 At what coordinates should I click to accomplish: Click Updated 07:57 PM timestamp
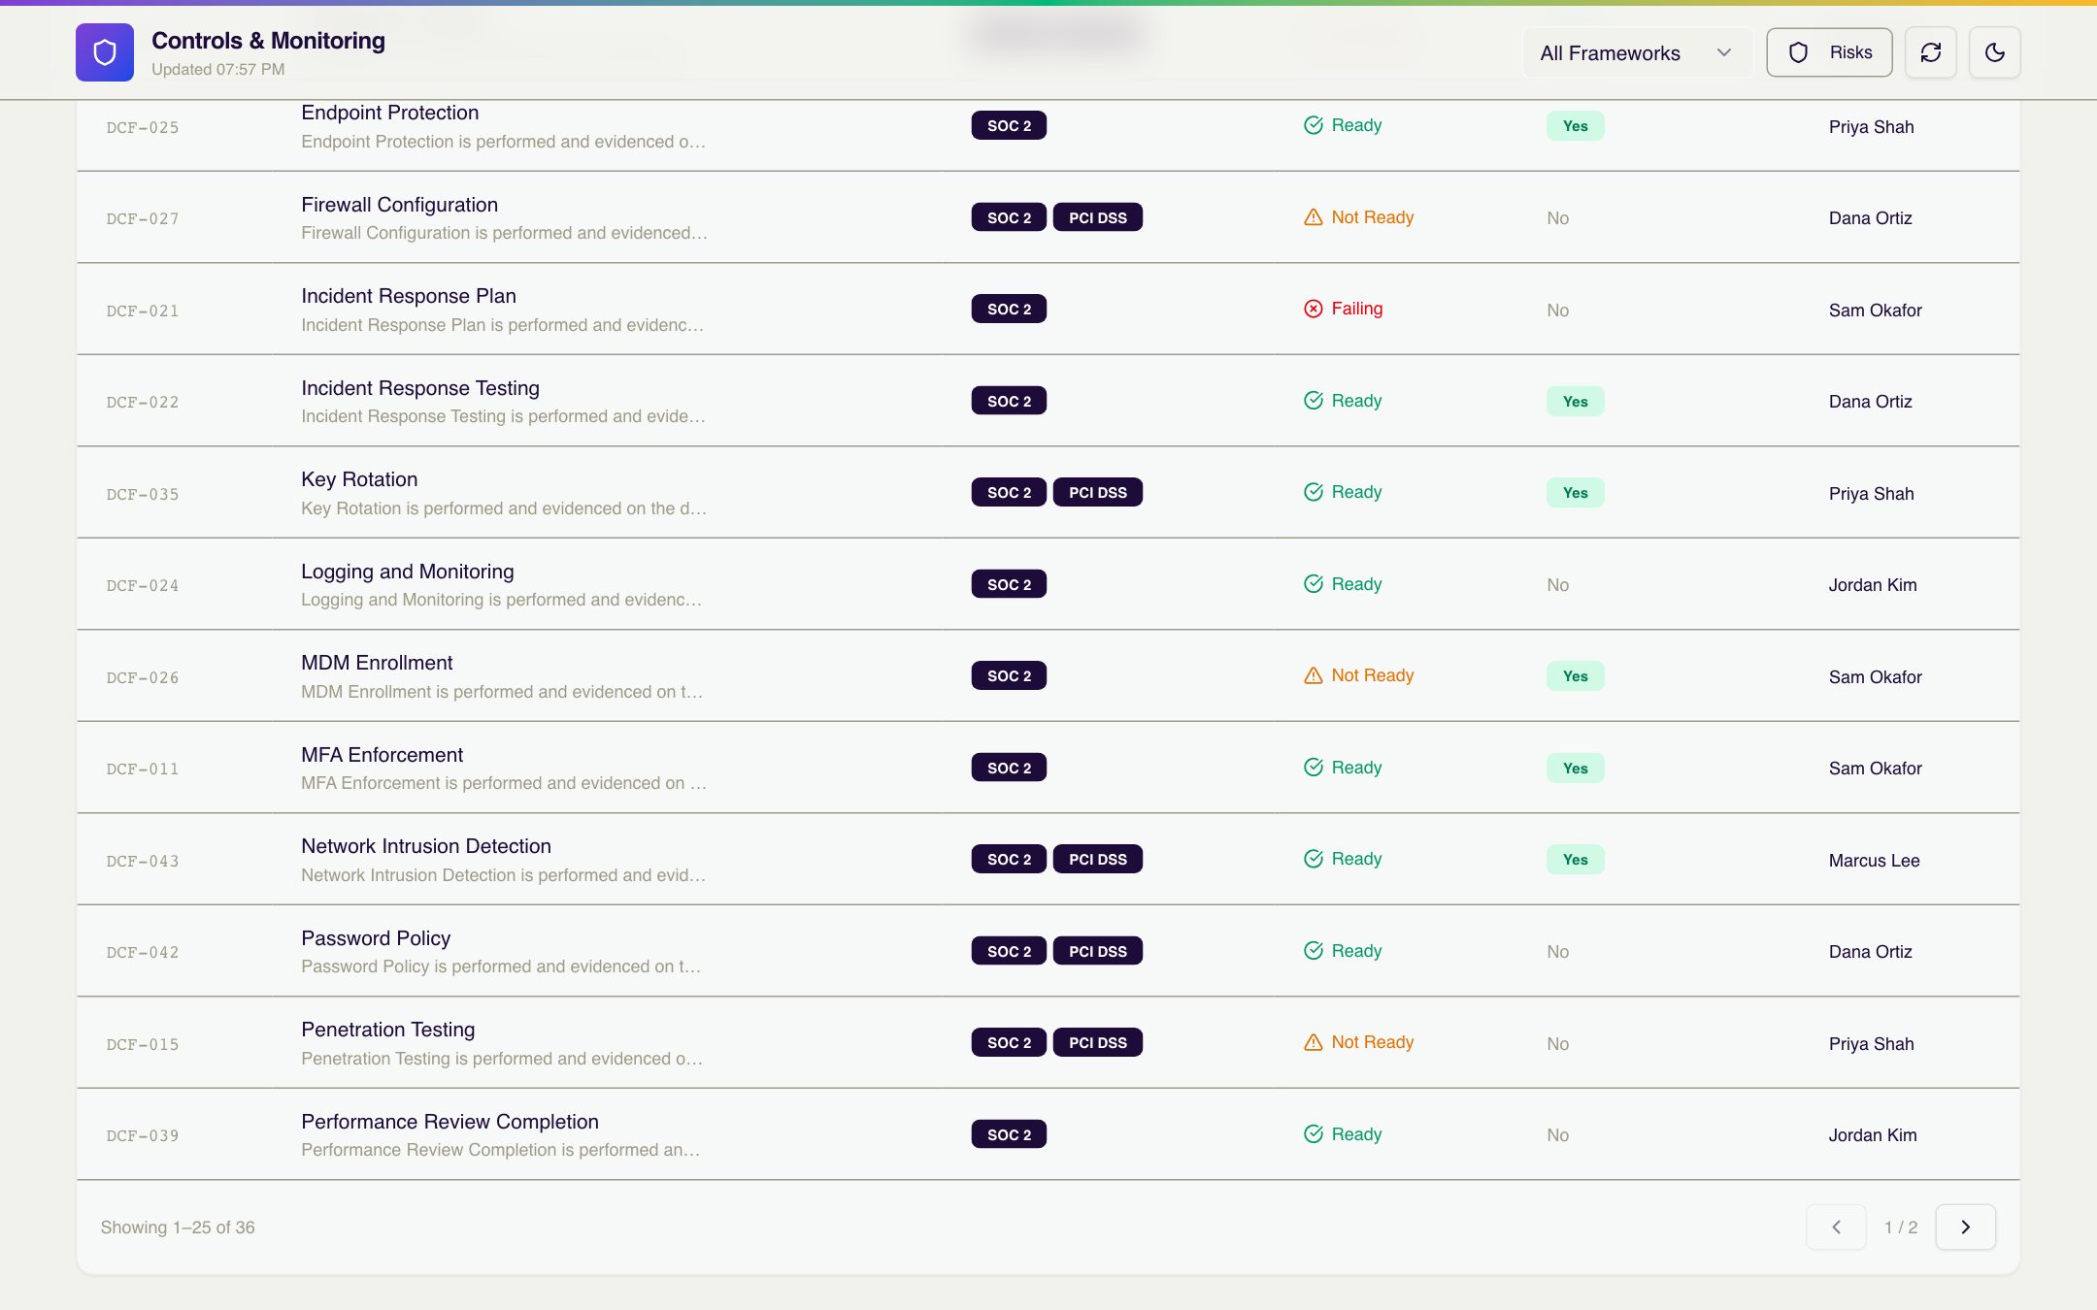pyautogui.click(x=218, y=69)
